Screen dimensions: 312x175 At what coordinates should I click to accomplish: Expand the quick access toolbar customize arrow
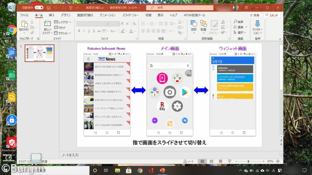coord(77,8)
